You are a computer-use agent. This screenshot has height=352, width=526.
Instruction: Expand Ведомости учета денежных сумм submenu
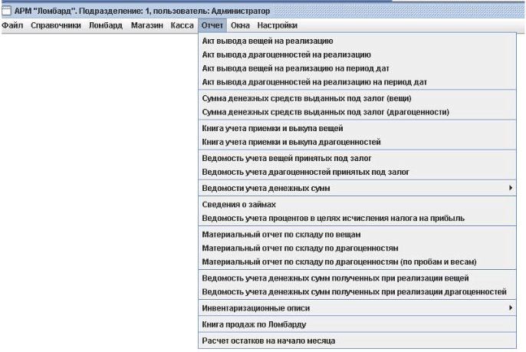click(x=357, y=188)
